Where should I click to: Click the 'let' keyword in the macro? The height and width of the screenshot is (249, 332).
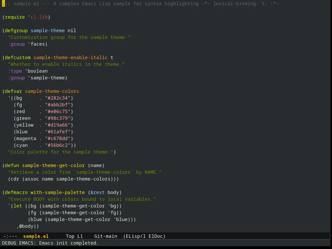pos(18,206)
